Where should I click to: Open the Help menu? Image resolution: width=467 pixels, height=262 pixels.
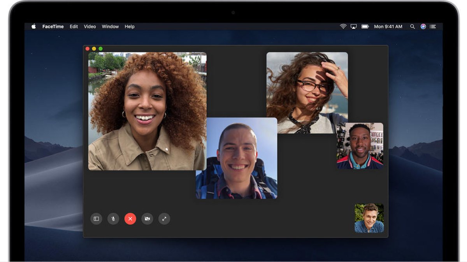[130, 26]
